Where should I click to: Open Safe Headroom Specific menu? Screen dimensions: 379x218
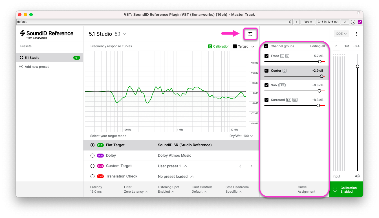pos(233,192)
